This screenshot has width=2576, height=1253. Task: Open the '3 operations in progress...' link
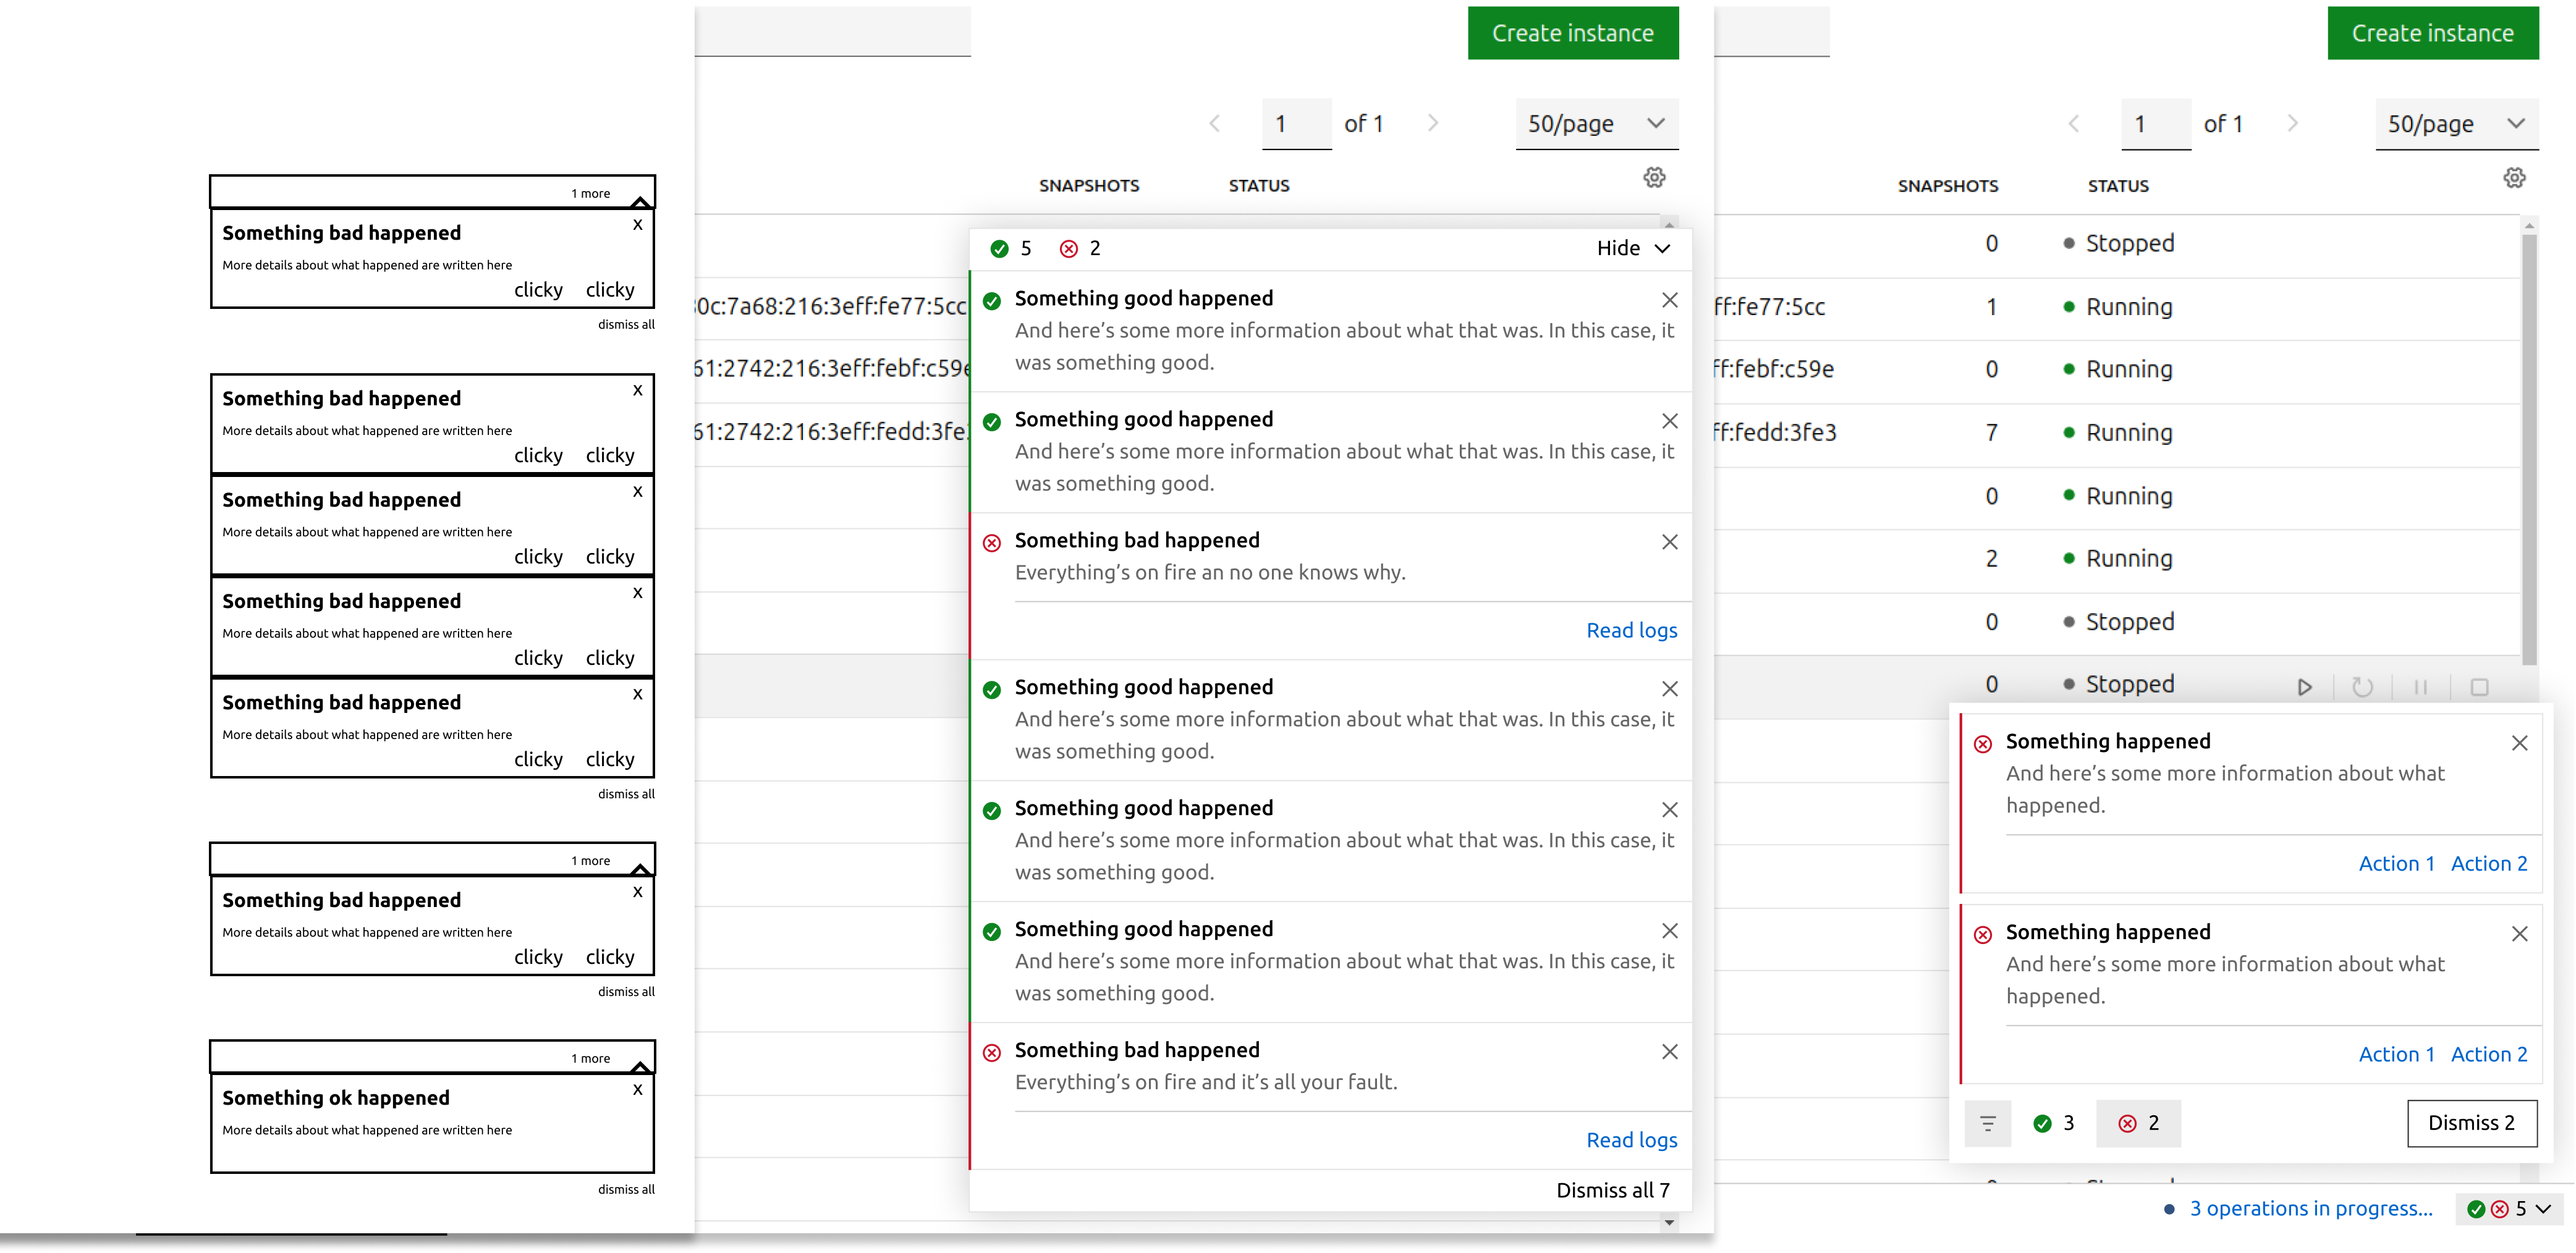coord(2310,1209)
